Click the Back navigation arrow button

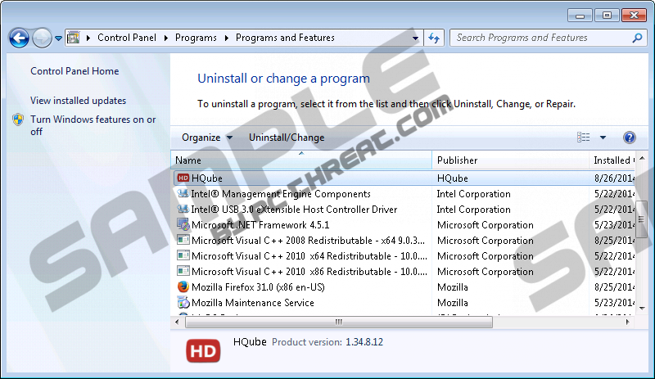pos(19,38)
